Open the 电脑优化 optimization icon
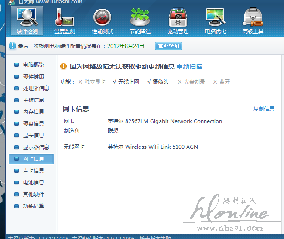Image resolution: width=284 pixels, height=239 pixels. (216, 18)
